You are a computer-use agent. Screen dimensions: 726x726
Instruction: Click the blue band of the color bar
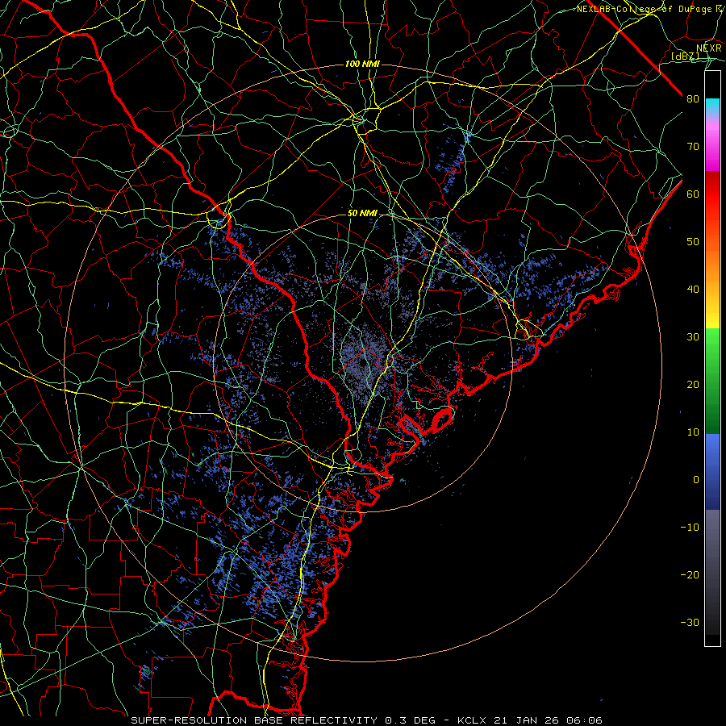click(x=712, y=472)
